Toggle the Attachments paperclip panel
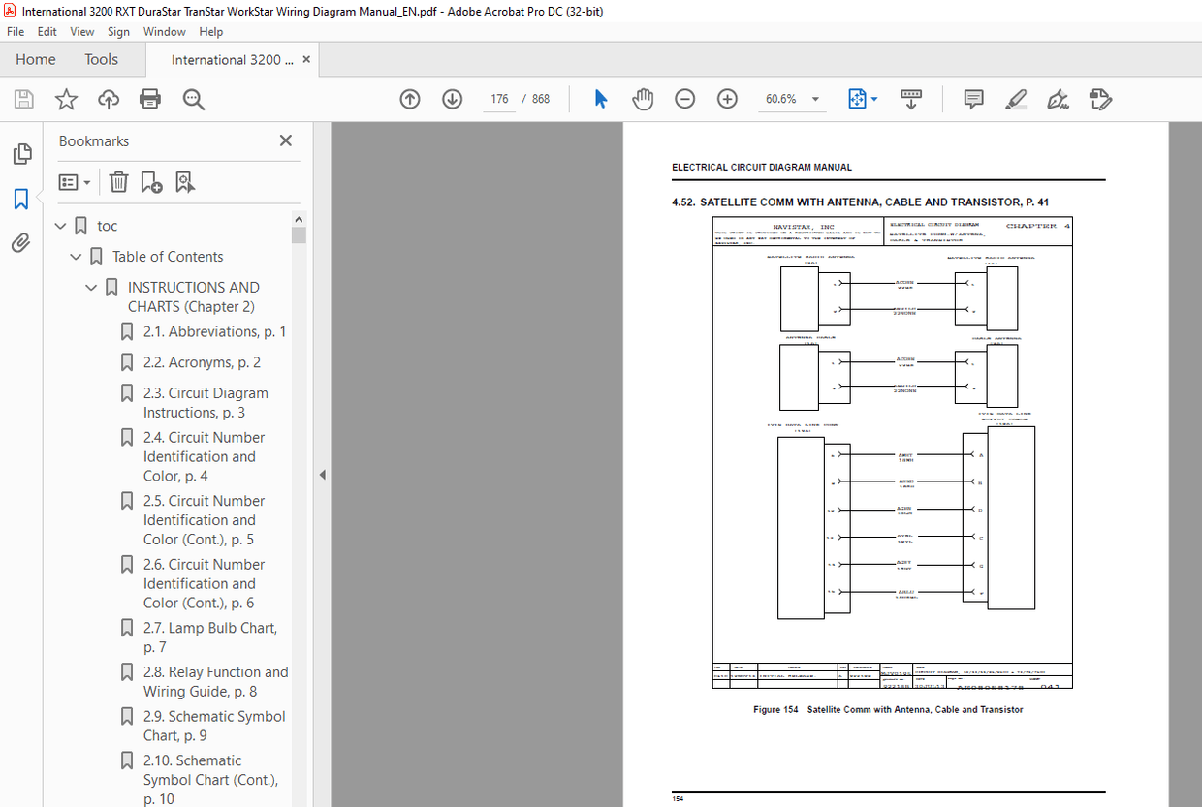The image size is (1202, 807). [x=20, y=243]
